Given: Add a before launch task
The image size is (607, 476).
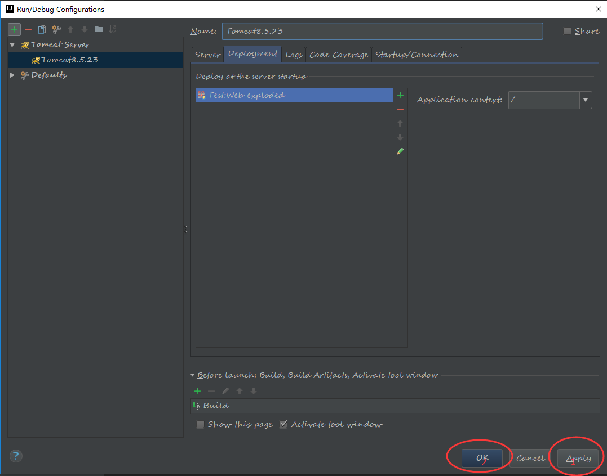Looking at the screenshot, I should (197, 391).
